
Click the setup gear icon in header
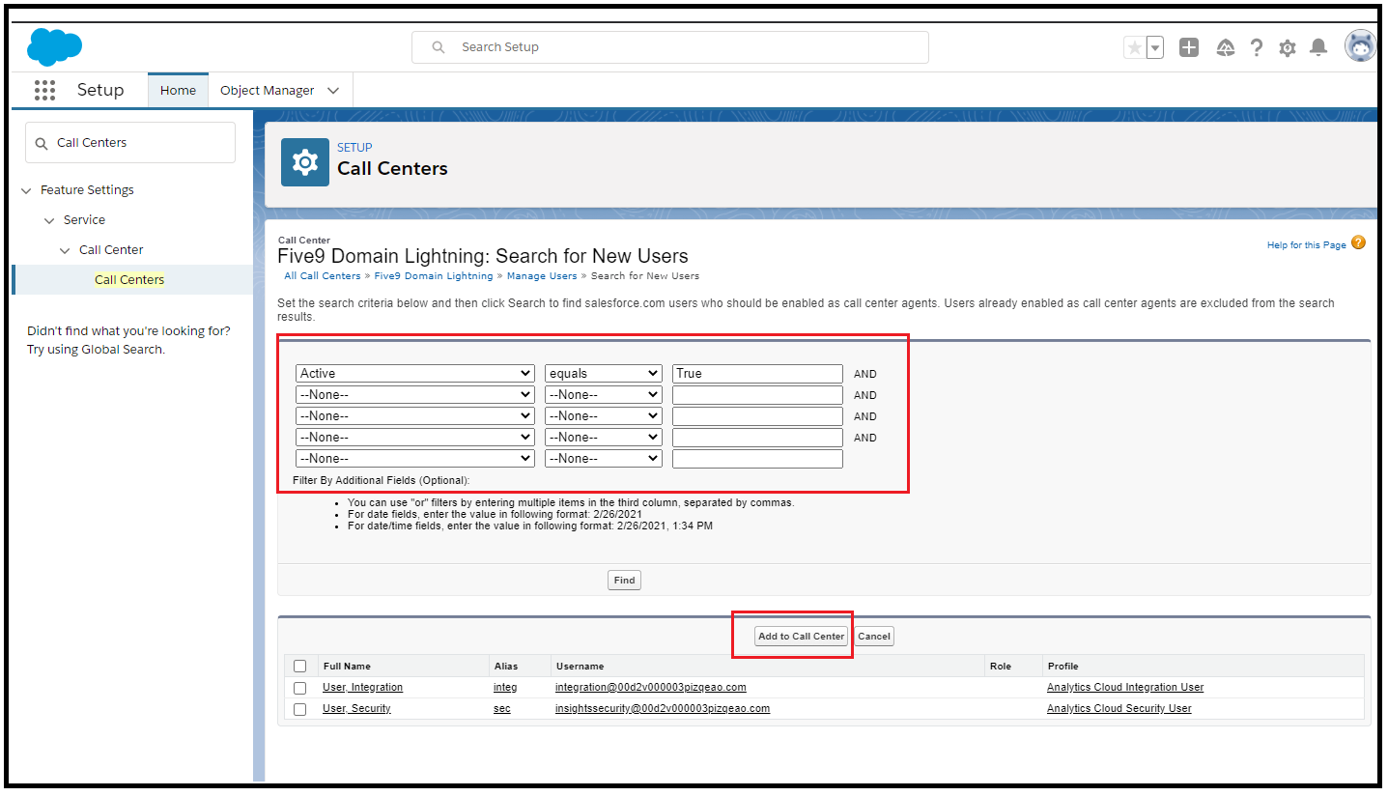(1288, 47)
